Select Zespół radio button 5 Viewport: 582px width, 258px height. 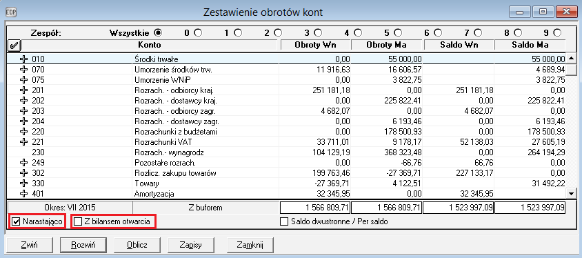pos(398,33)
